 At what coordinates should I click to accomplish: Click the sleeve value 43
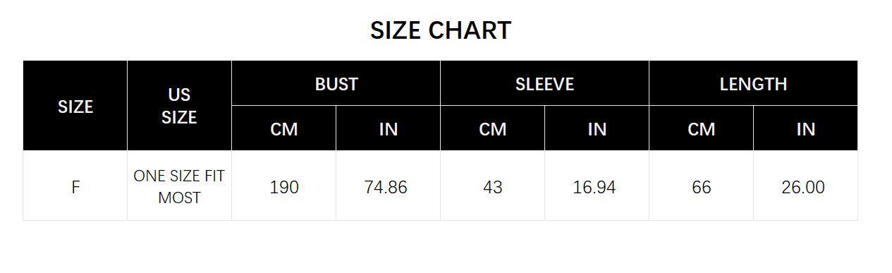pos(493,187)
